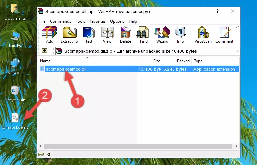Click the Delete files toolbar icon
Screen dimensions: 257x165
pos(125,35)
